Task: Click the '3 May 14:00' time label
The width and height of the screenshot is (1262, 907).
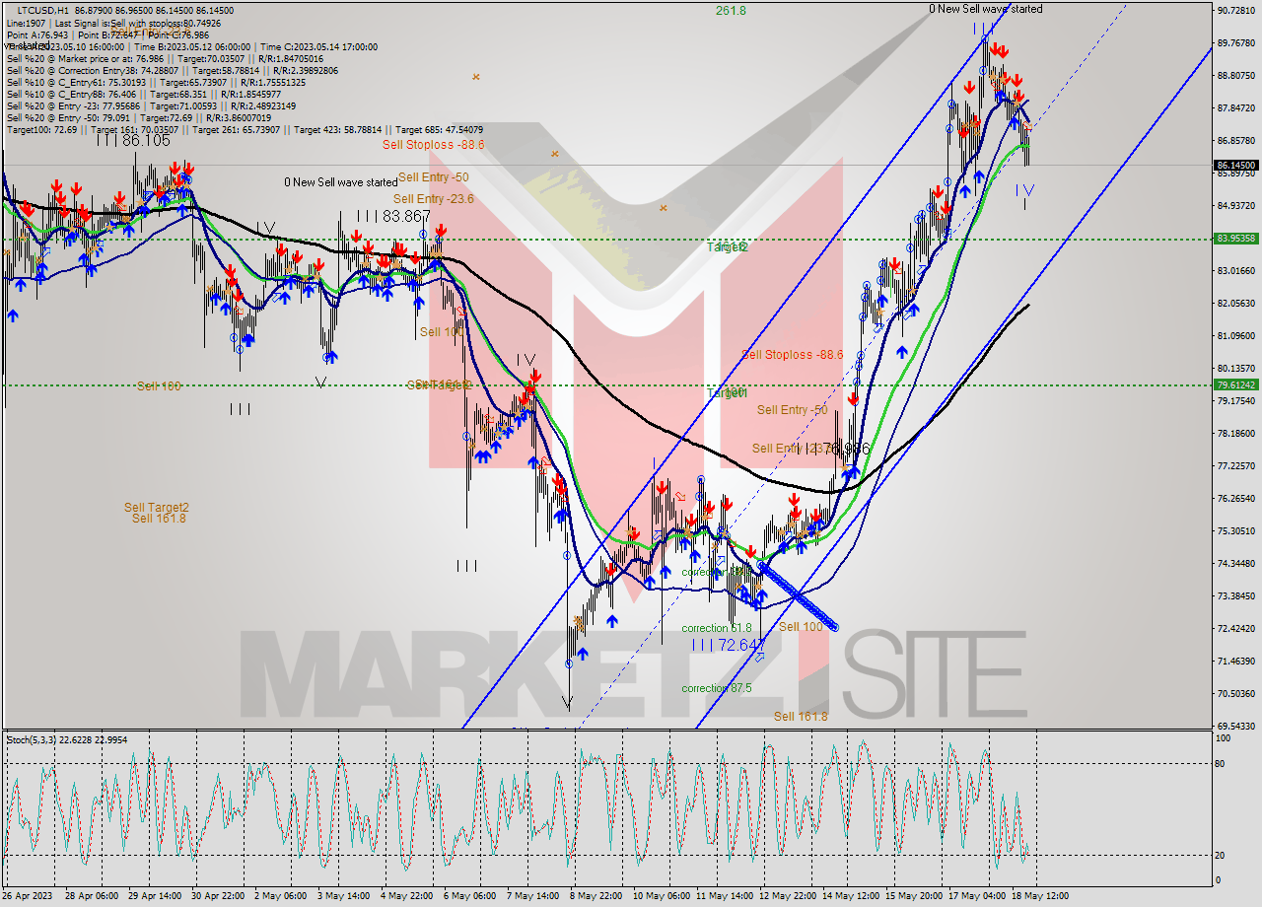Action: click(343, 897)
